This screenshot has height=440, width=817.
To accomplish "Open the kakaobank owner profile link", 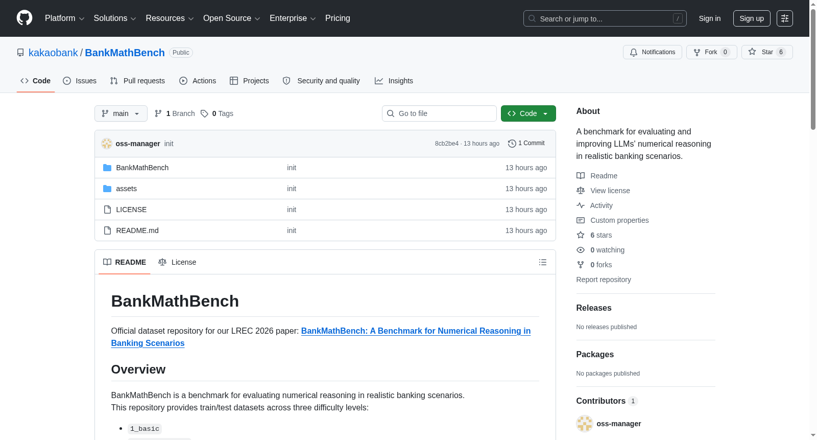I will click(53, 53).
